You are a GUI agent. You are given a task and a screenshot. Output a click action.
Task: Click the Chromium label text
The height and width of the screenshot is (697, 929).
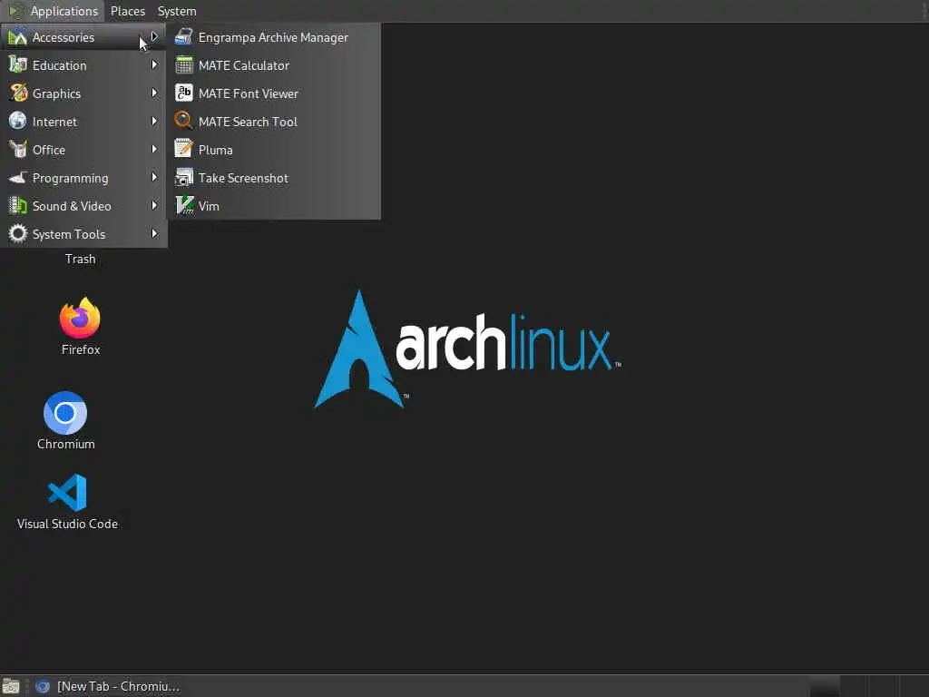tap(65, 444)
